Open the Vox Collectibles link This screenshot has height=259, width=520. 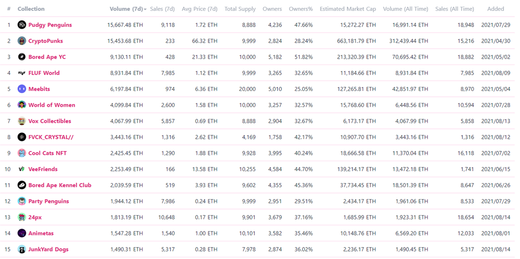click(50, 121)
